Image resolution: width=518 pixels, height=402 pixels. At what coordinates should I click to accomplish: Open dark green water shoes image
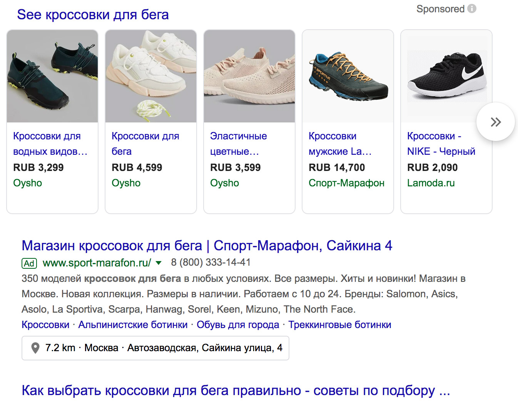(x=52, y=76)
